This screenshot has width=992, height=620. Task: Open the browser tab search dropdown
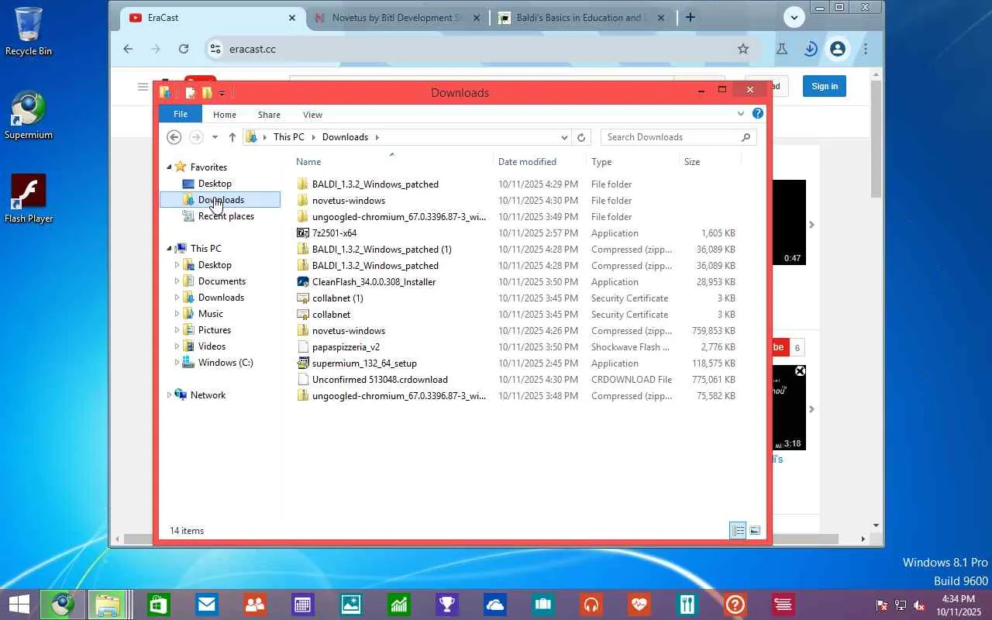pos(793,17)
